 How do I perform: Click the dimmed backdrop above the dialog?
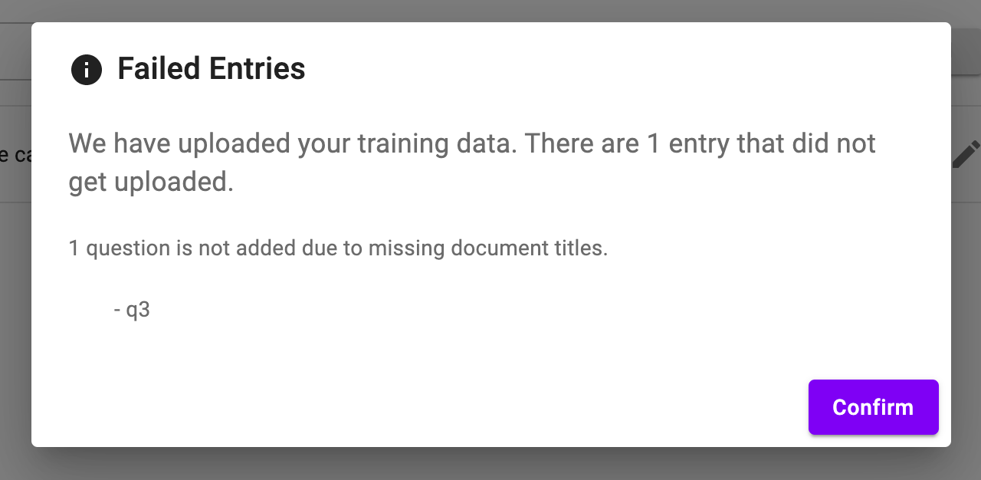point(490,11)
